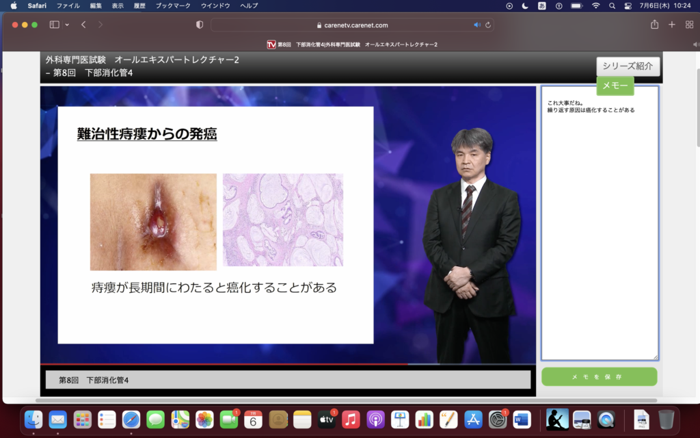Open the ブックマーク menu
This screenshot has height=438, width=700.
point(172,5)
